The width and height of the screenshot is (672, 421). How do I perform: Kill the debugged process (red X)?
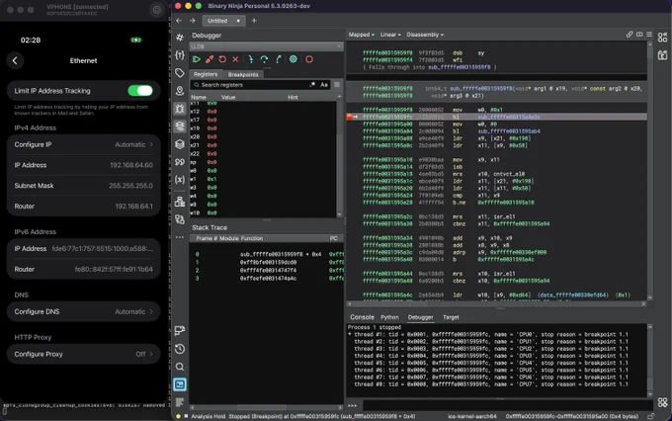235,59
